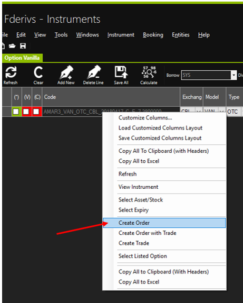Select bottom Copy All to Excel entry

tap(139, 282)
